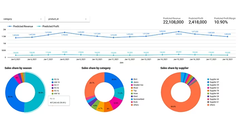Click the Jan 18, 2021 axis label

tap(227, 60)
